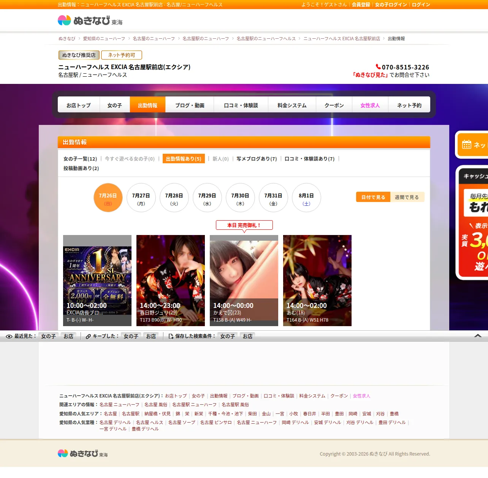The height and width of the screenshot is (478, 488).
Task: Click the ネット予約可 badge
Action: [x=122, y=55]
